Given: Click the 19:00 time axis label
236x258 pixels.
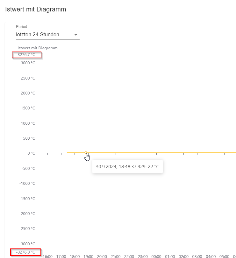Looking at the screenshot, I should click(88, 256).
